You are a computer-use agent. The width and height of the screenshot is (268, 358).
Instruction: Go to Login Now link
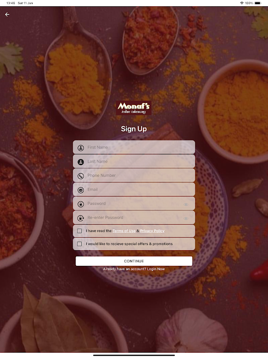point(156,269)
